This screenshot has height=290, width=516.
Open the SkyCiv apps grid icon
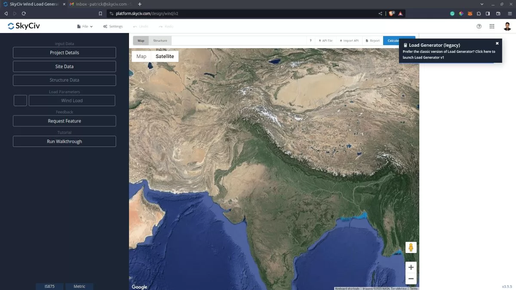(492, 26)
